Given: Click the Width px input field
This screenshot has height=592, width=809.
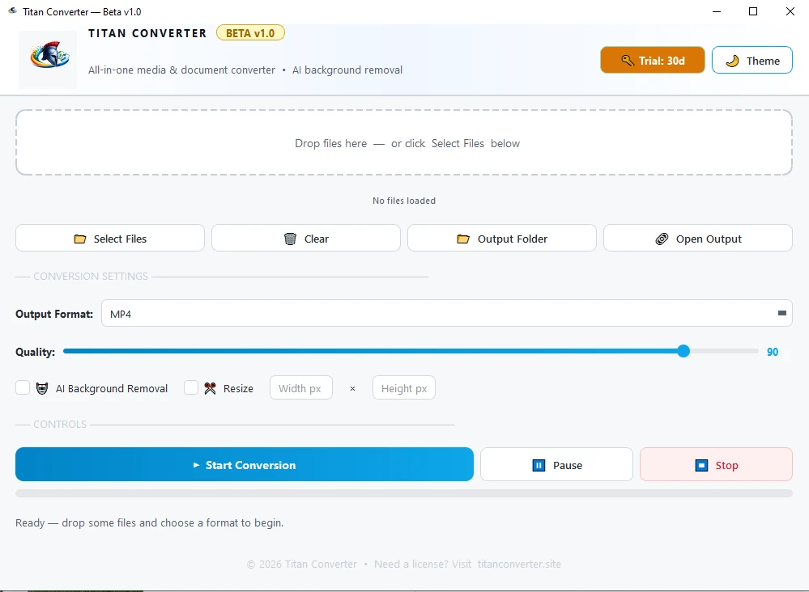Looking at the screenshot, I should 300,387.
